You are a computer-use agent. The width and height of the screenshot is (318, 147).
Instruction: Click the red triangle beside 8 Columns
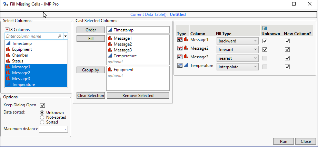pyautogui.click(x=7, y=30)
